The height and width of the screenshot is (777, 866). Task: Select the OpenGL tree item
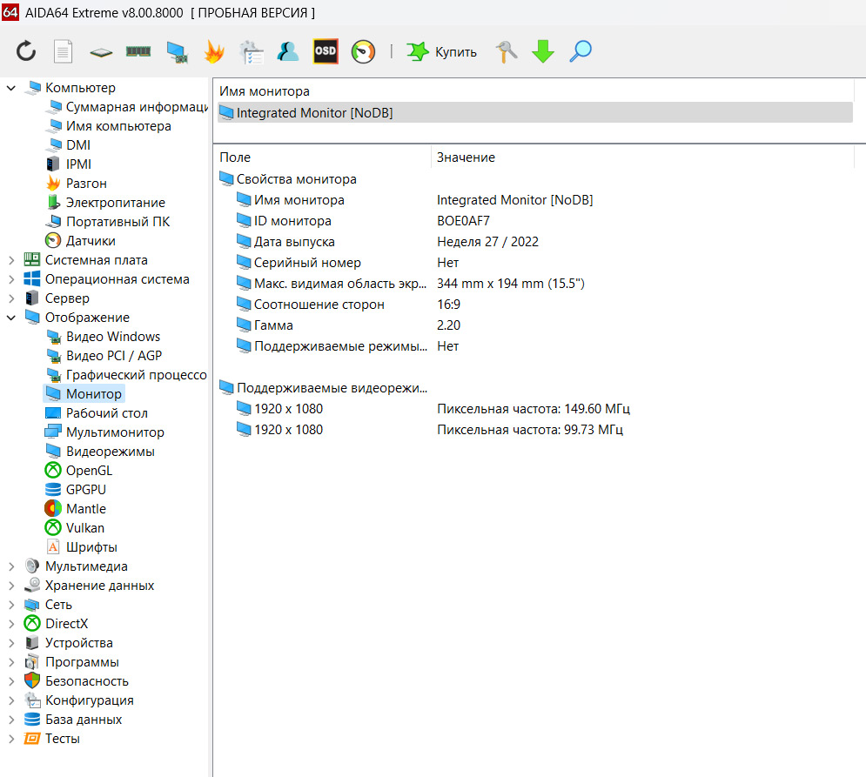[x=78, y=471]
